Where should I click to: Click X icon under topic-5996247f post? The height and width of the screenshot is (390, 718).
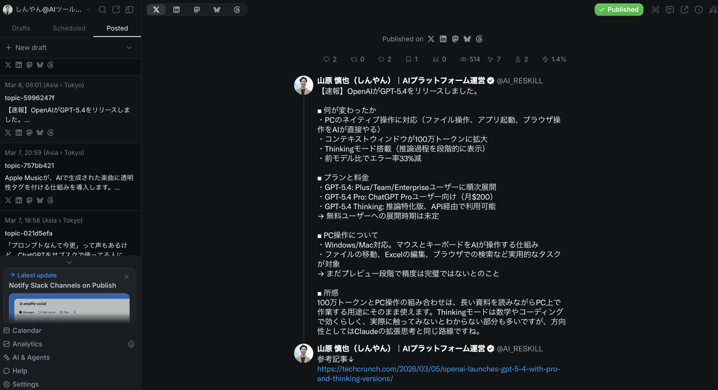[8, 133]
